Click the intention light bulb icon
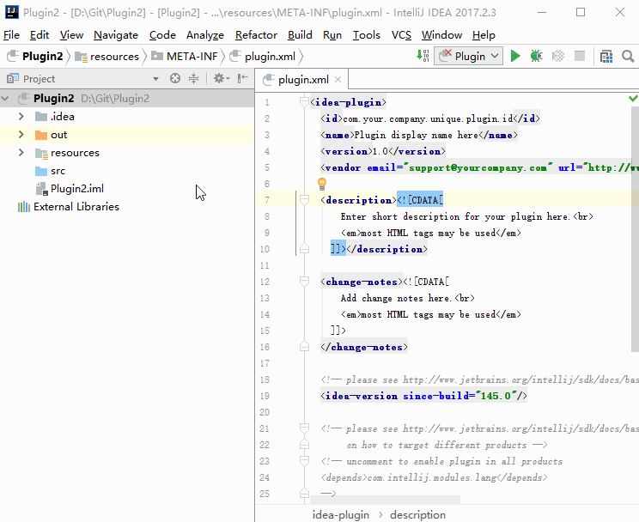Screen dimensions: 639x522 (322, 184)
